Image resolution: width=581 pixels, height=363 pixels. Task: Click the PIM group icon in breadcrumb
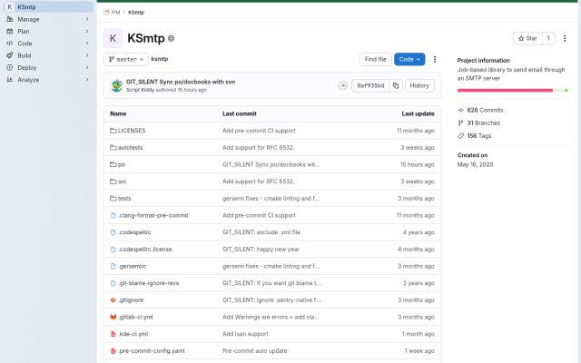[106, 12]
